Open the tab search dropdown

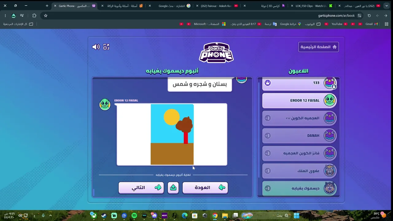tap(387, 6)
